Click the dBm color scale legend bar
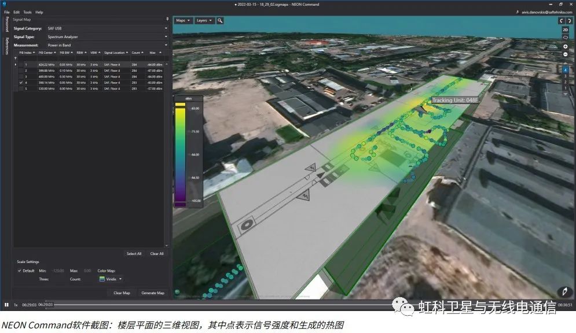This screenshot has height=333, width=576. coord(181,154)
